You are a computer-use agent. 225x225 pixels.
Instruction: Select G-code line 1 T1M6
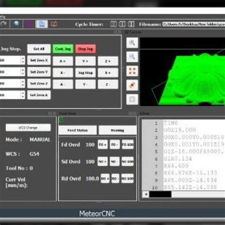(171, 123)
